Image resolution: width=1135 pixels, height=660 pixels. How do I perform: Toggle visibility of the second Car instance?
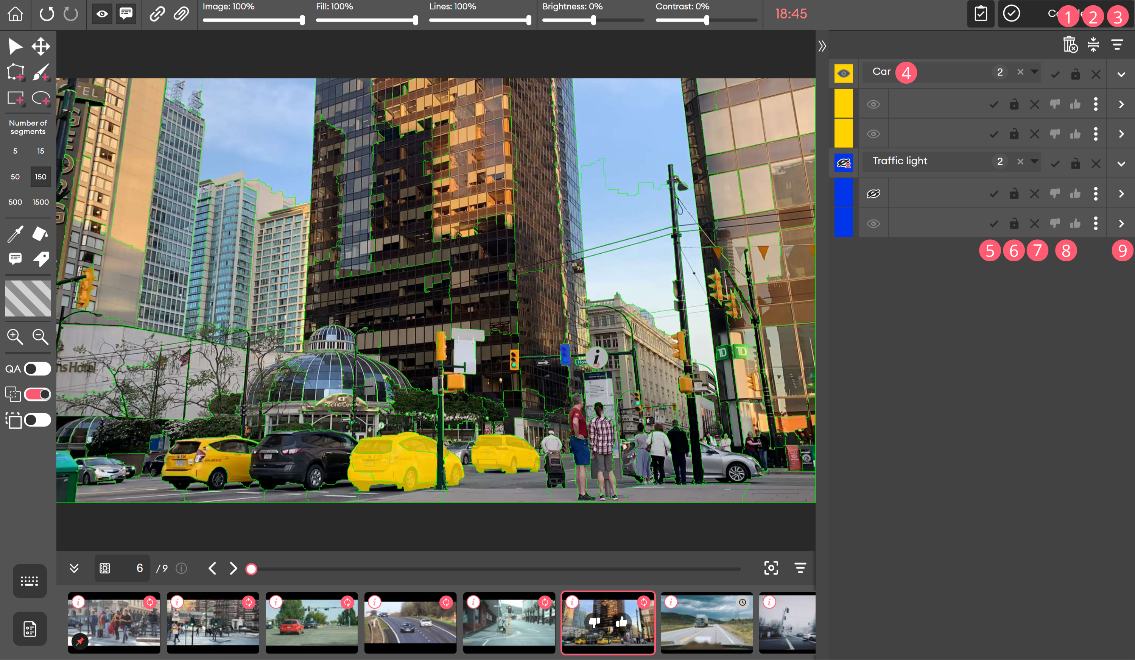tap(873, 134)
